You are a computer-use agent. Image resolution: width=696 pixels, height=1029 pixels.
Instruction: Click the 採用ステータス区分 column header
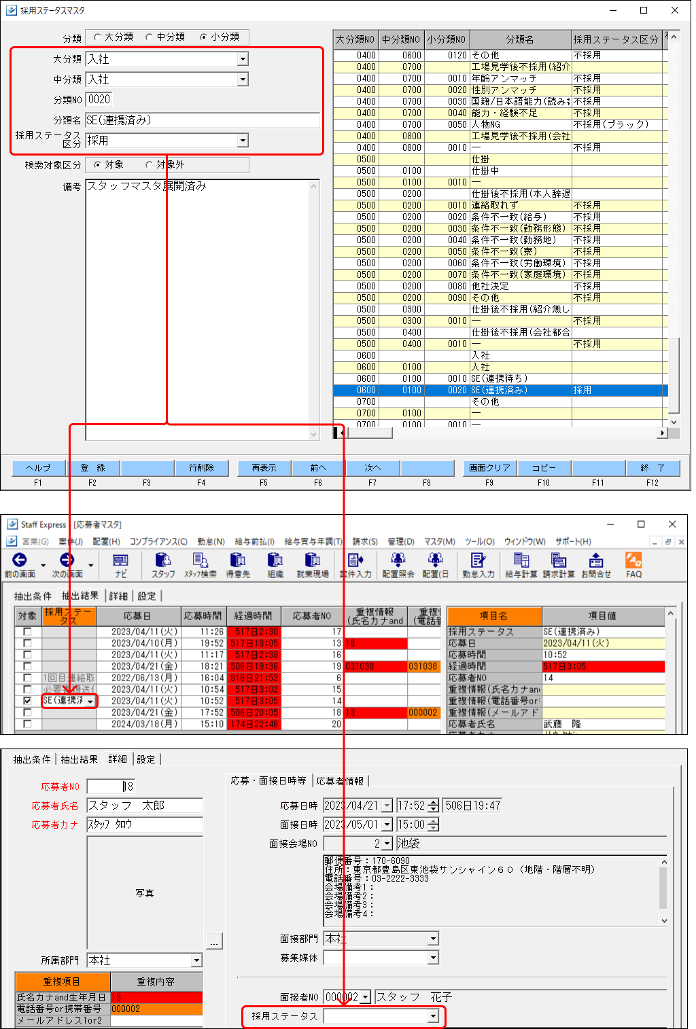(x=616, y=39)
